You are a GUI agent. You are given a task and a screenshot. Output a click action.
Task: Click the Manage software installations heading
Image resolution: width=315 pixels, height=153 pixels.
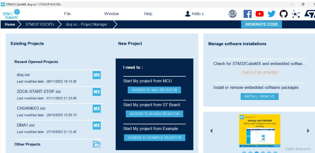coord(237,44)
